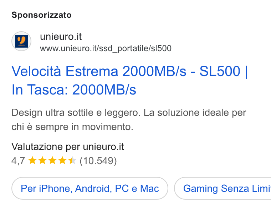Select the Per iPhone, Android, PC e Mac chip

tap(90, 188)
